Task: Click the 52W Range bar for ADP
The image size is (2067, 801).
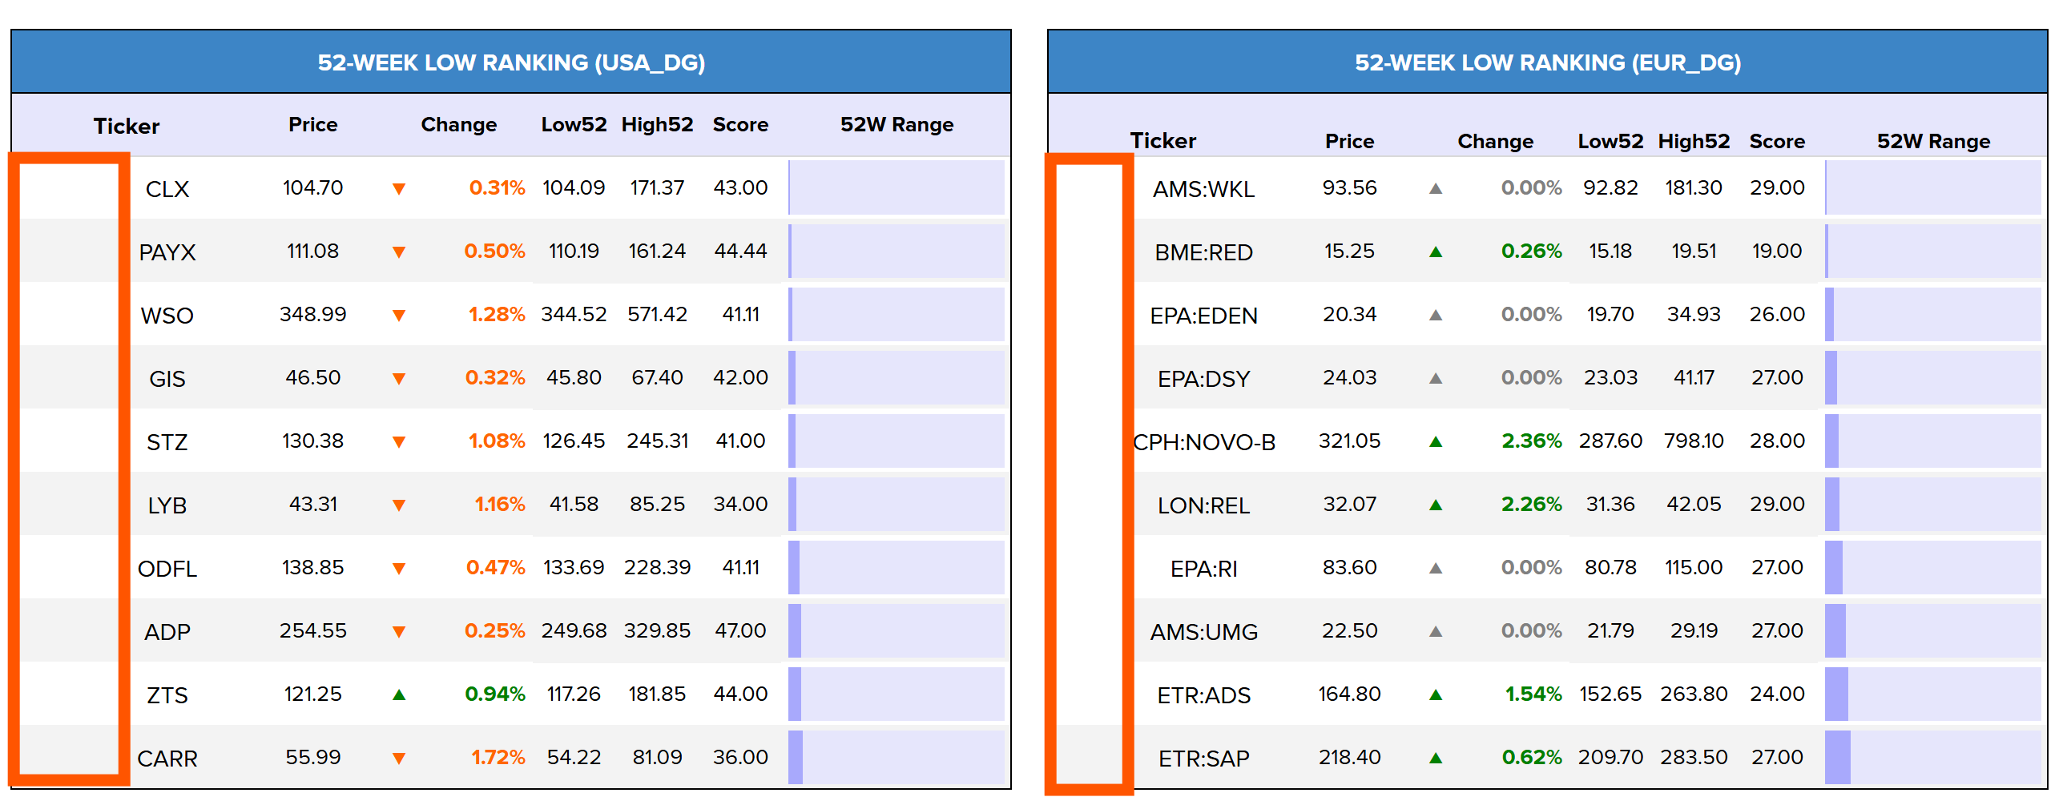Action: pyautogui.click(x=897, y=631)
